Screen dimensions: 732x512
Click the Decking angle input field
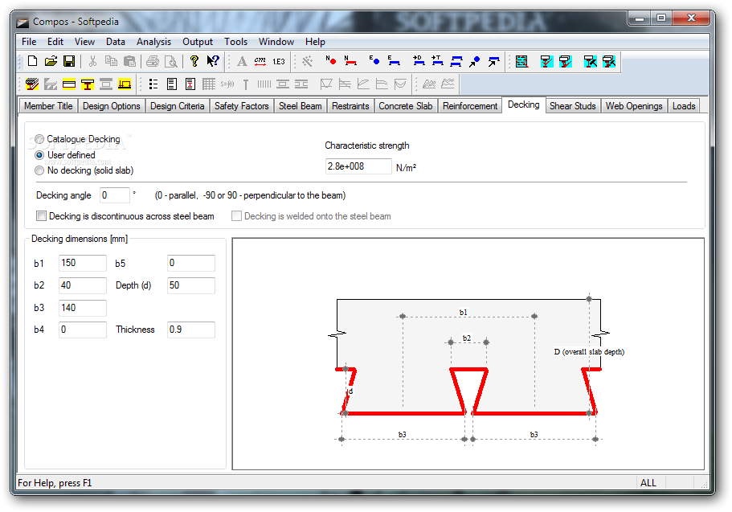tap(114, 195)
